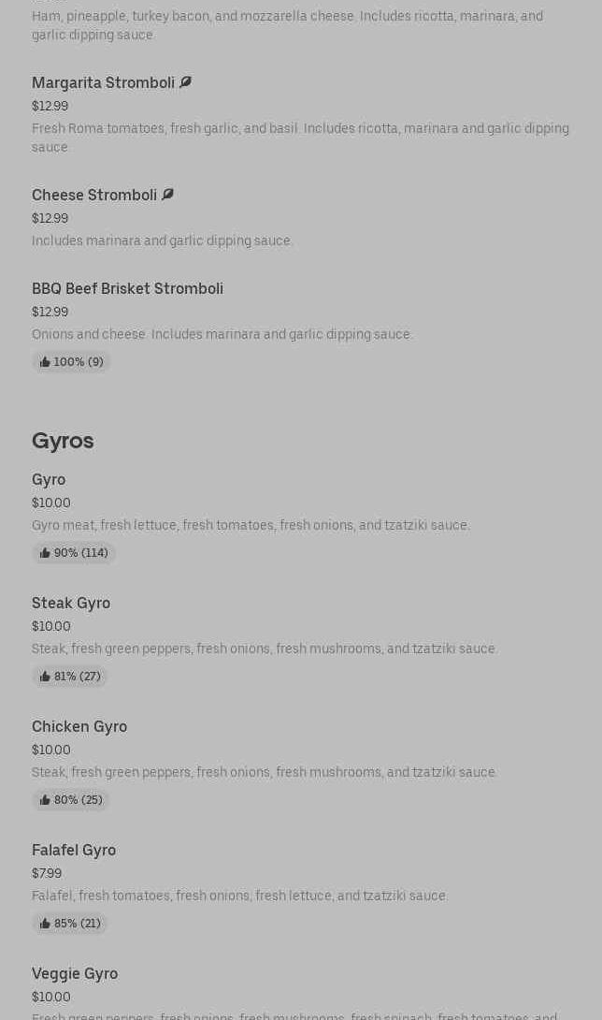Click the Gyros section heading
Viewport: 602px width, 1020px height.
[x=63, y=440]
